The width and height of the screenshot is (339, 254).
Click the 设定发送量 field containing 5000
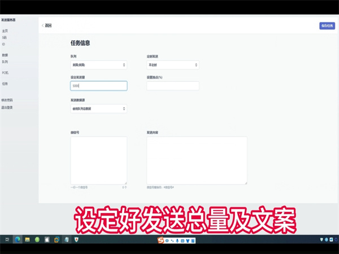(98, 86)
